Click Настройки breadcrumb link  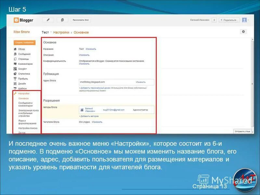tap(61, 32)
